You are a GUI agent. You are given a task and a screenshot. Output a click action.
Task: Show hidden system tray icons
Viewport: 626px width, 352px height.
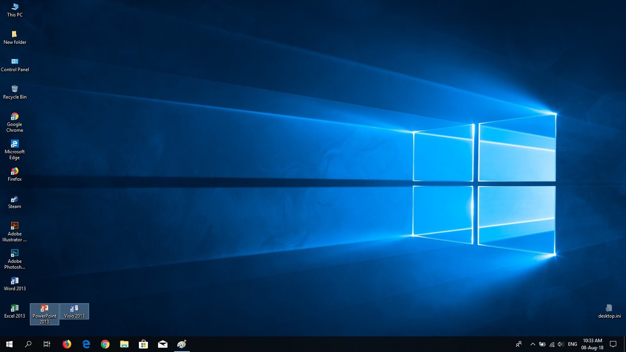pyautogui.click(x=532, y=344)
